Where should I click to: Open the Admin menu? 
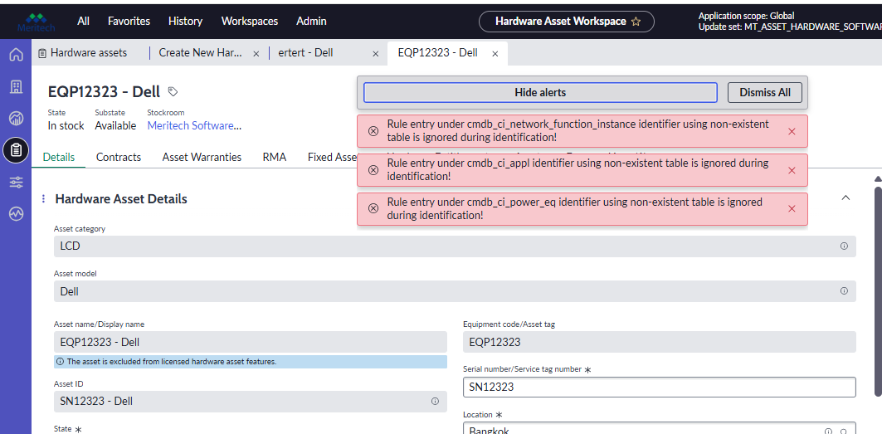point(311,22)
